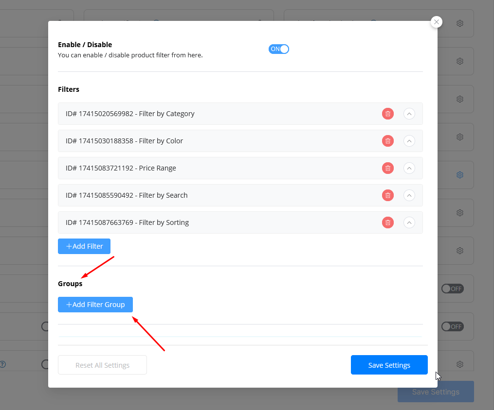Save settings in the dialog
This screenshot has height=410, width=494.
click(x=389, y=365)
